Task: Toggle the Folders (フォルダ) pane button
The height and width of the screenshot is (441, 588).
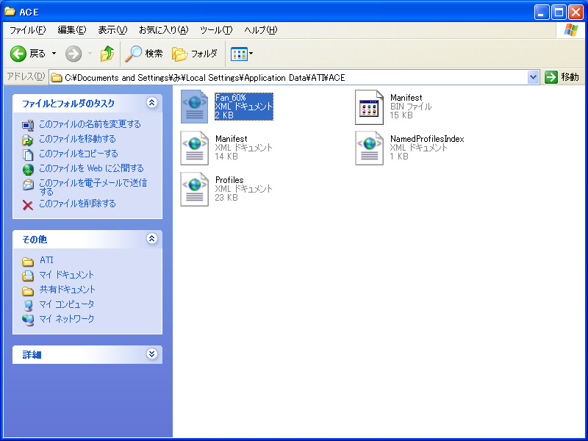Action: point(195,54)
